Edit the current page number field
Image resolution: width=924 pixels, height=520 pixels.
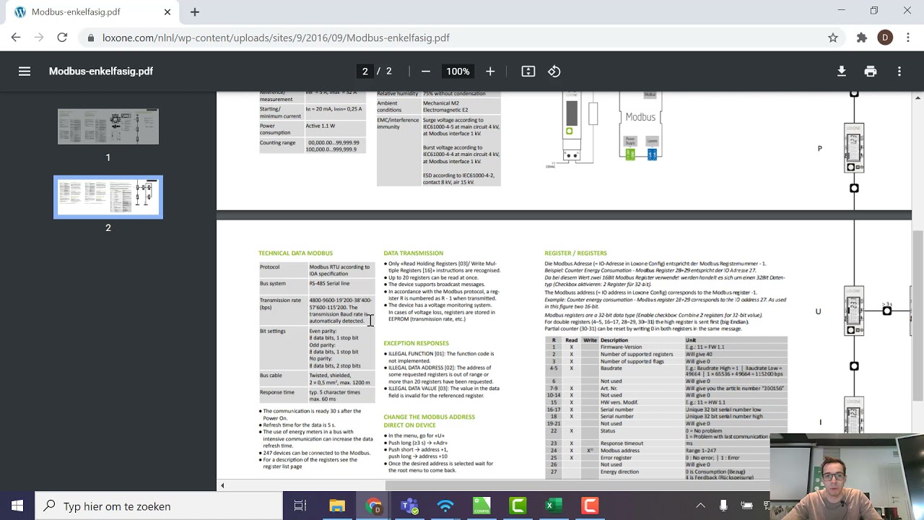pyautogui.click(x=365, y=71)
